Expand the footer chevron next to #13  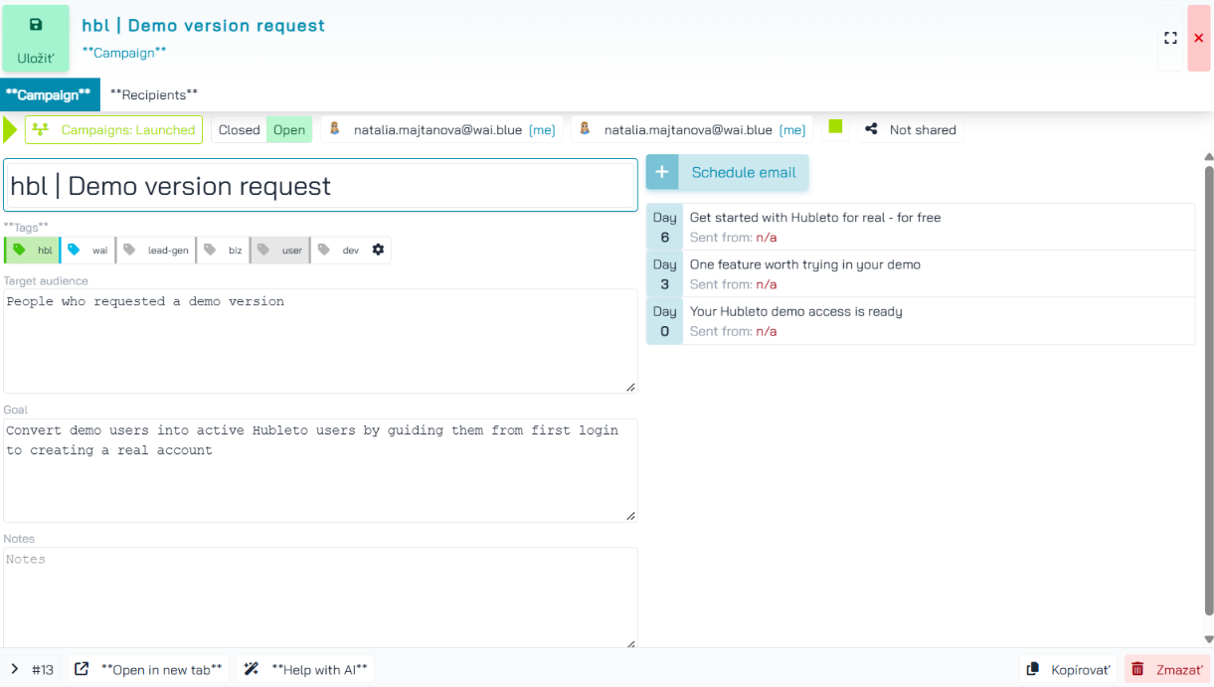15,669
